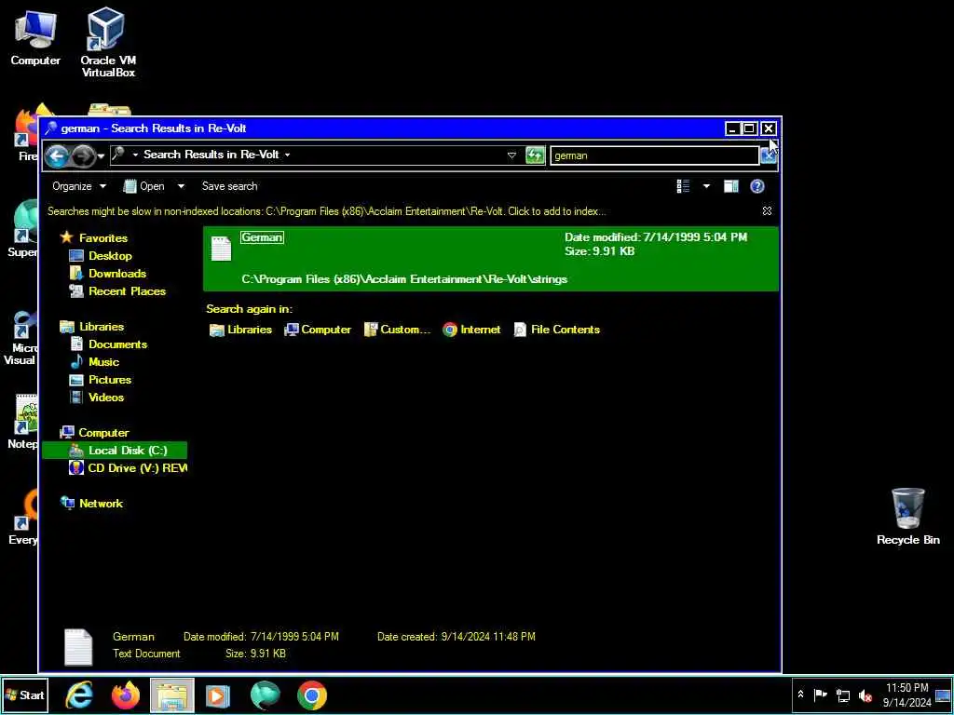The width and height of the screenshot is (954, 715).
Task: Minimize the search results window
Action: [x=732, y=128]
